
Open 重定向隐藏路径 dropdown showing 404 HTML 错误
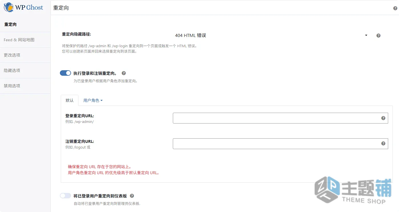(271, 36)
